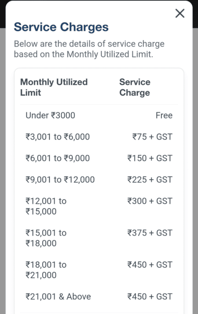Select the ₹450 + GST charge beside ₹21,001 & Above
198x314 pixels.
point(150,296)
